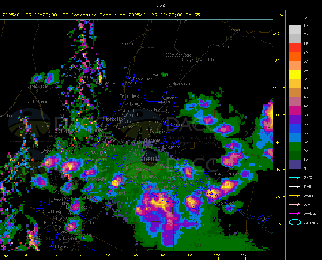Screen dimensions: 322x260
Task: Click the 'Tres_Mayo' map label
Action: pyautogui.click(x=130, y=96)
